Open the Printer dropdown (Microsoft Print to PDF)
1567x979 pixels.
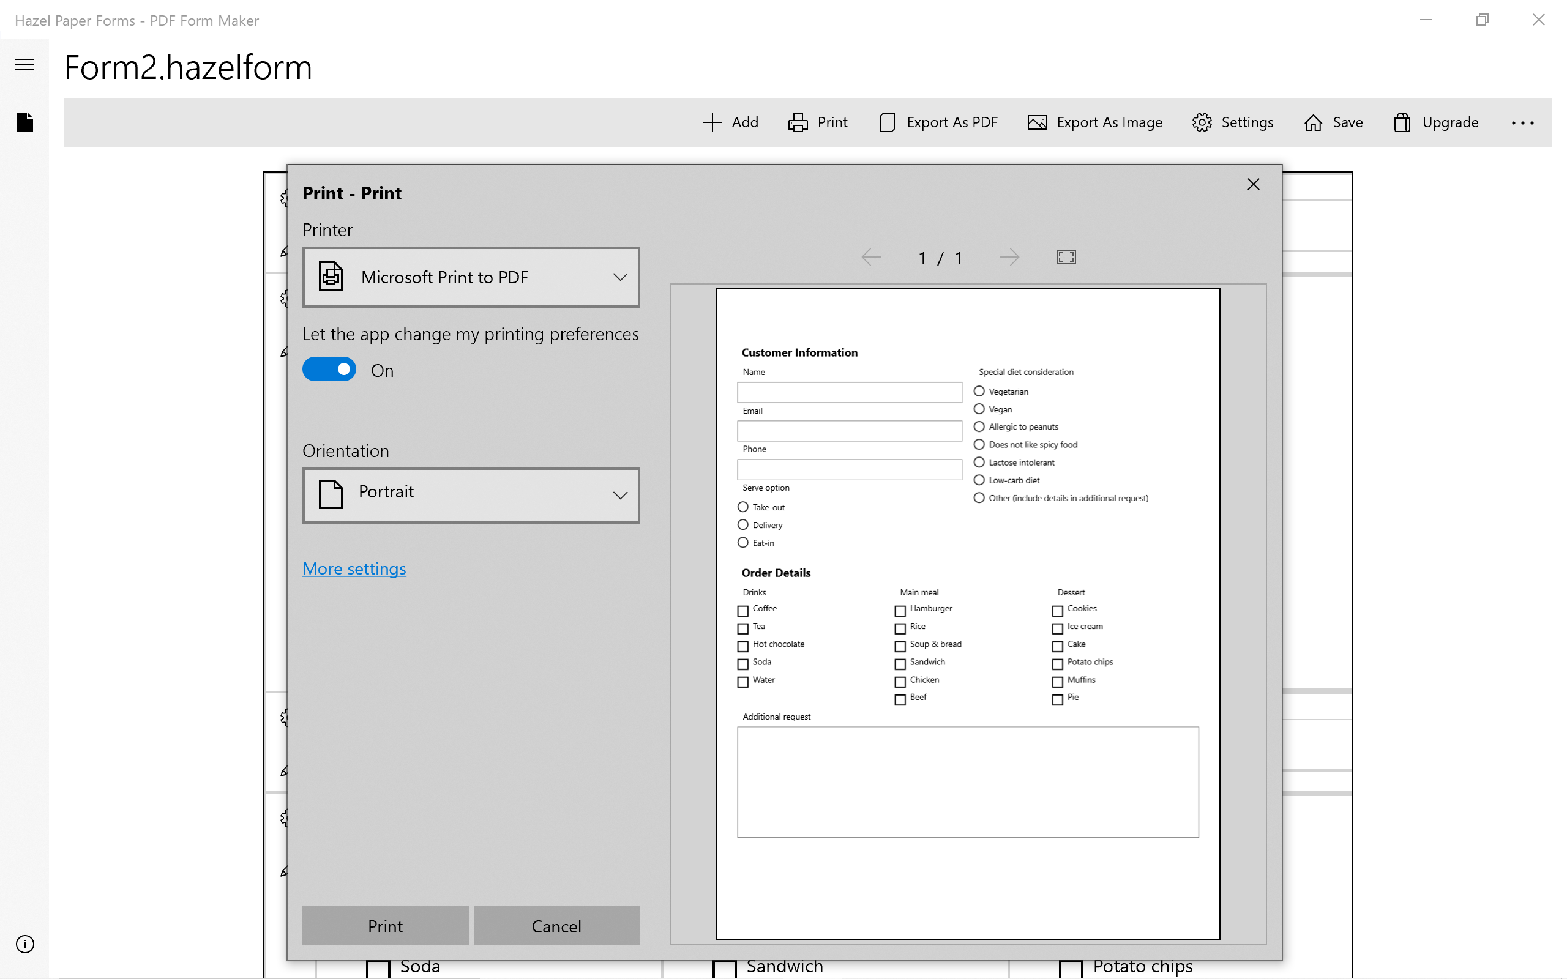pos(471,277)
